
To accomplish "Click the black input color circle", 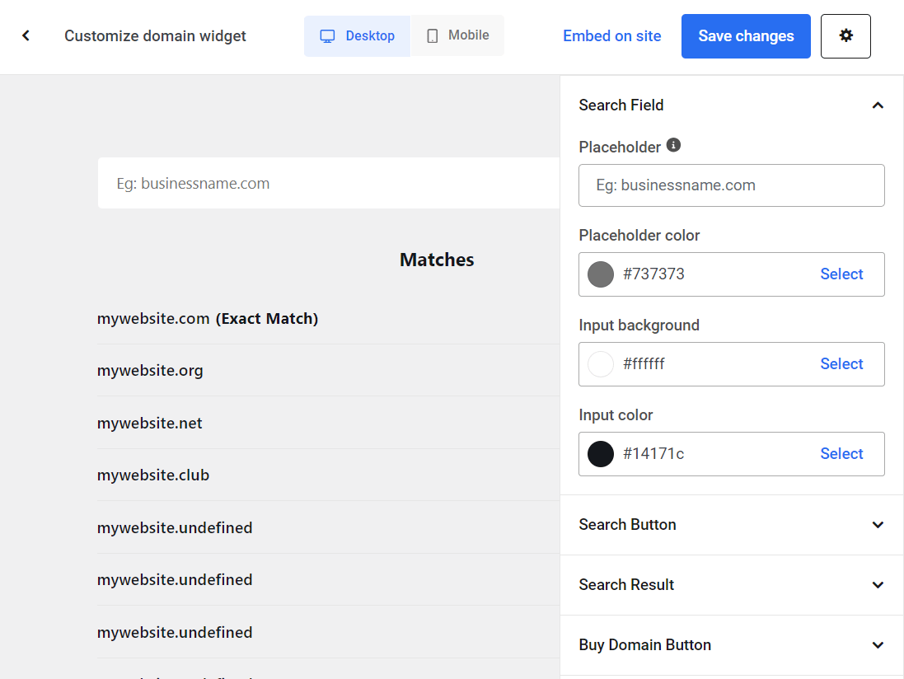I will 600,453.
